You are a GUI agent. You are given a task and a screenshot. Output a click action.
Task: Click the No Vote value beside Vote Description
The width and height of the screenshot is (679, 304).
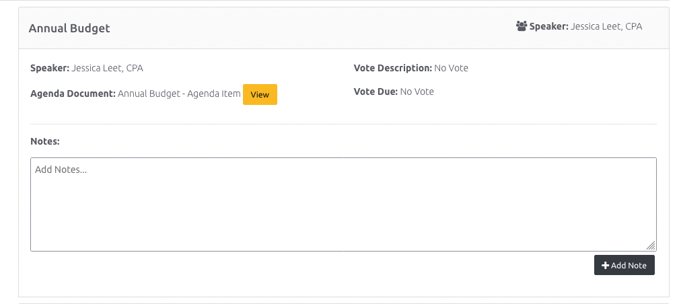pos(451,68)
